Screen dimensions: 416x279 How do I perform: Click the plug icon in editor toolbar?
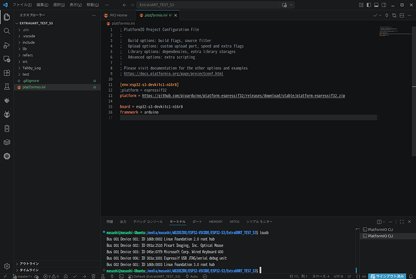pos(386,16)
